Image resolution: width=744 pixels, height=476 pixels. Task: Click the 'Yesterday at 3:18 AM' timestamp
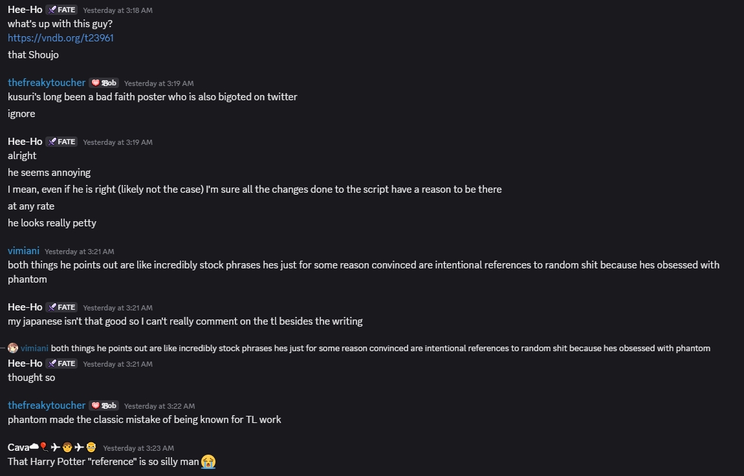coord(118,10)
